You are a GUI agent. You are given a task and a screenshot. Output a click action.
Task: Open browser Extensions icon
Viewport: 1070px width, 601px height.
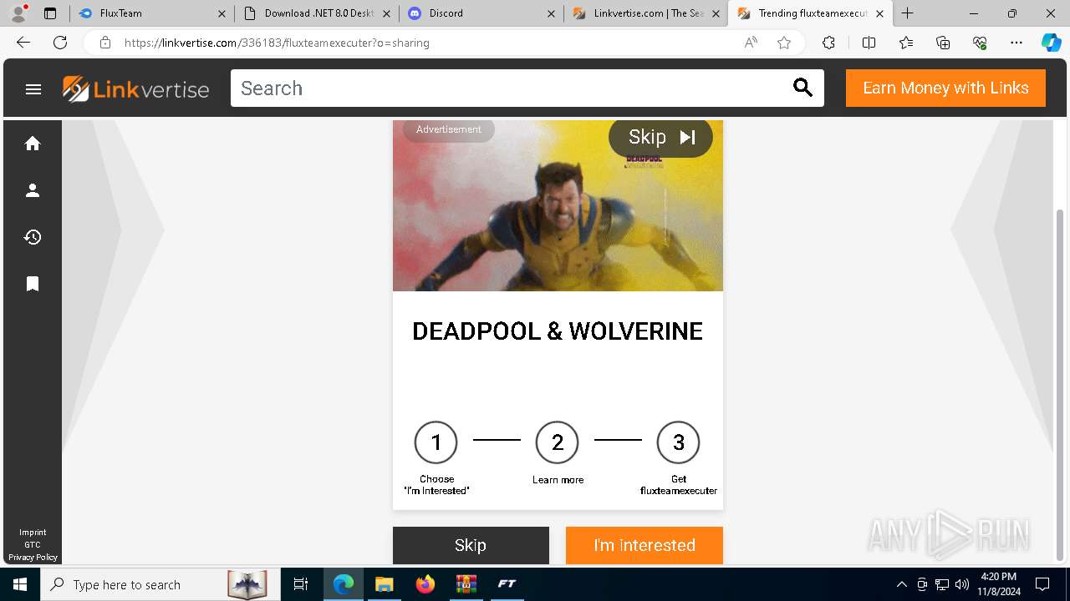pos(828,43)
